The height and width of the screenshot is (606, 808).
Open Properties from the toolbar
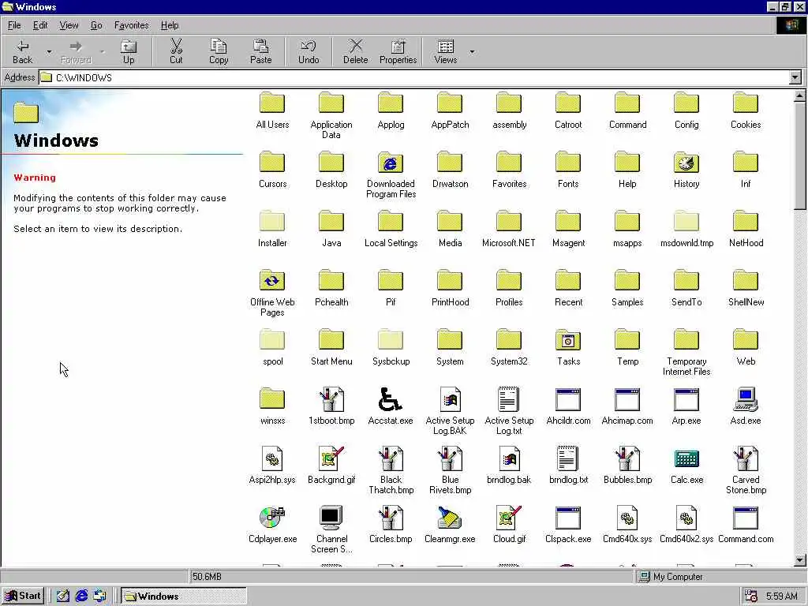pyautogui.click(x=398, y=52)
